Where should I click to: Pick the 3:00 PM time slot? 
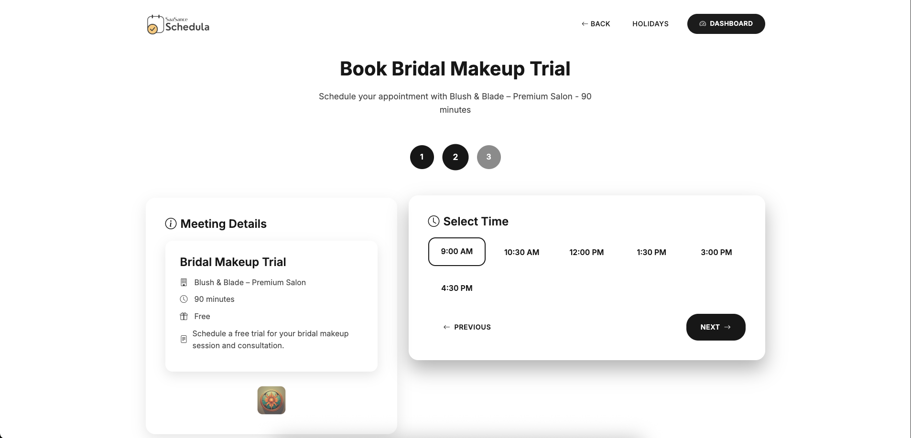716,252
